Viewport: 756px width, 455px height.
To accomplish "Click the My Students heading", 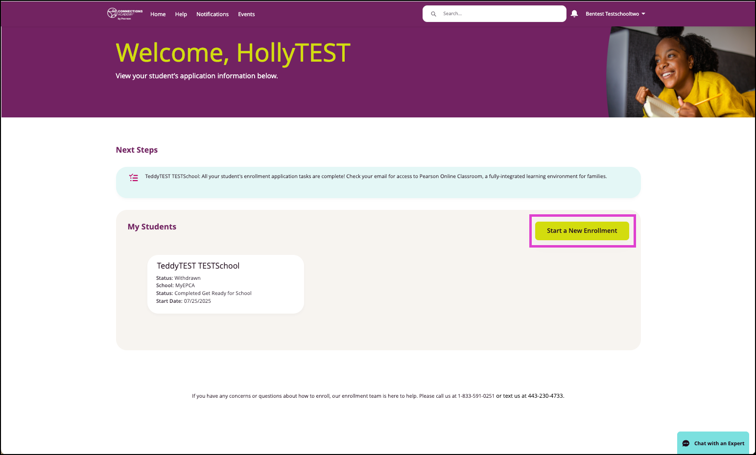I will coord(152,227).
